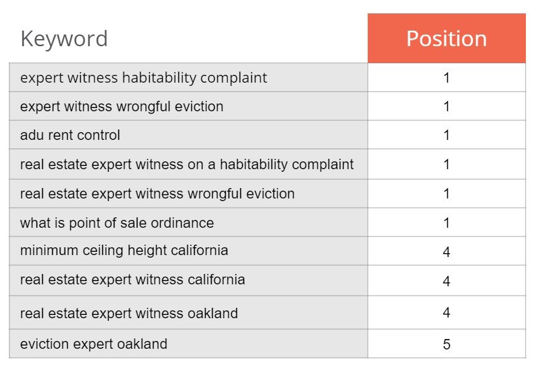Click 'real estate expert witness wrongful eviction' row
This screenshot has height=367, width=535.
(188, 194)
